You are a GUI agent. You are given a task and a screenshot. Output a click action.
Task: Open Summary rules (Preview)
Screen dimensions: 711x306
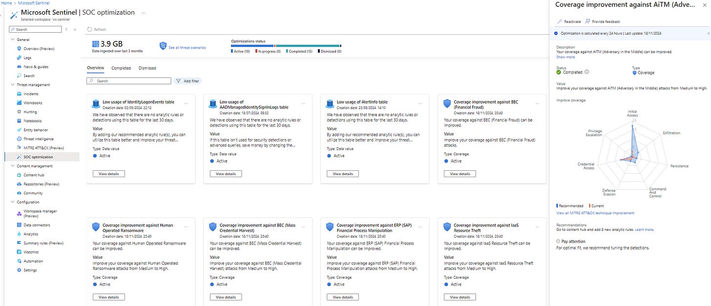point(43,243)
